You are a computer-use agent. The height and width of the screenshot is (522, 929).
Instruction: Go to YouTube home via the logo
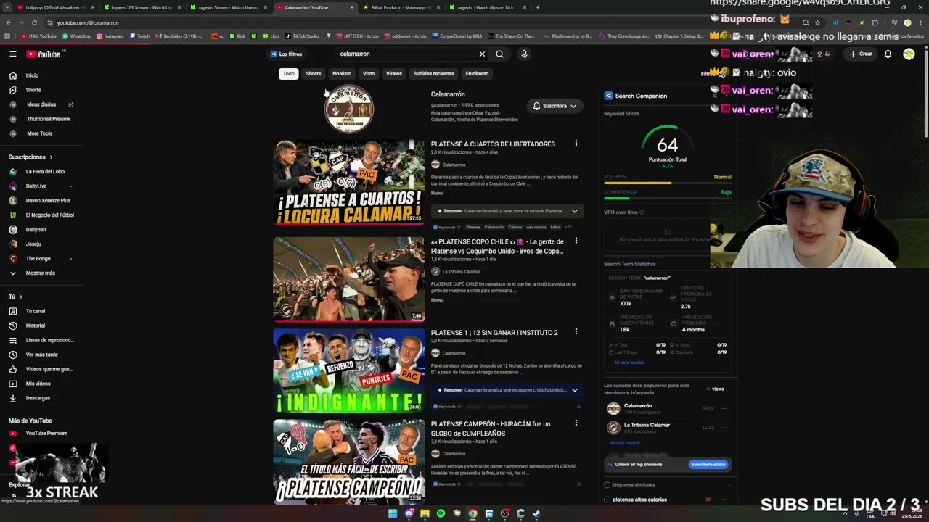pos(44,54)
